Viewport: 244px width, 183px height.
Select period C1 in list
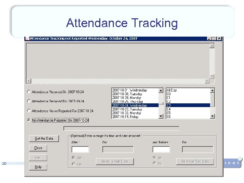coord(188,98)
